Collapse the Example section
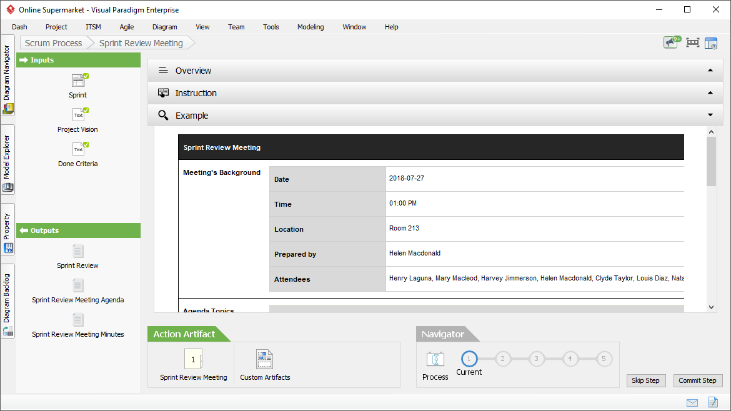The height and width of the screenshot is (411, 731). click(435, 115)
